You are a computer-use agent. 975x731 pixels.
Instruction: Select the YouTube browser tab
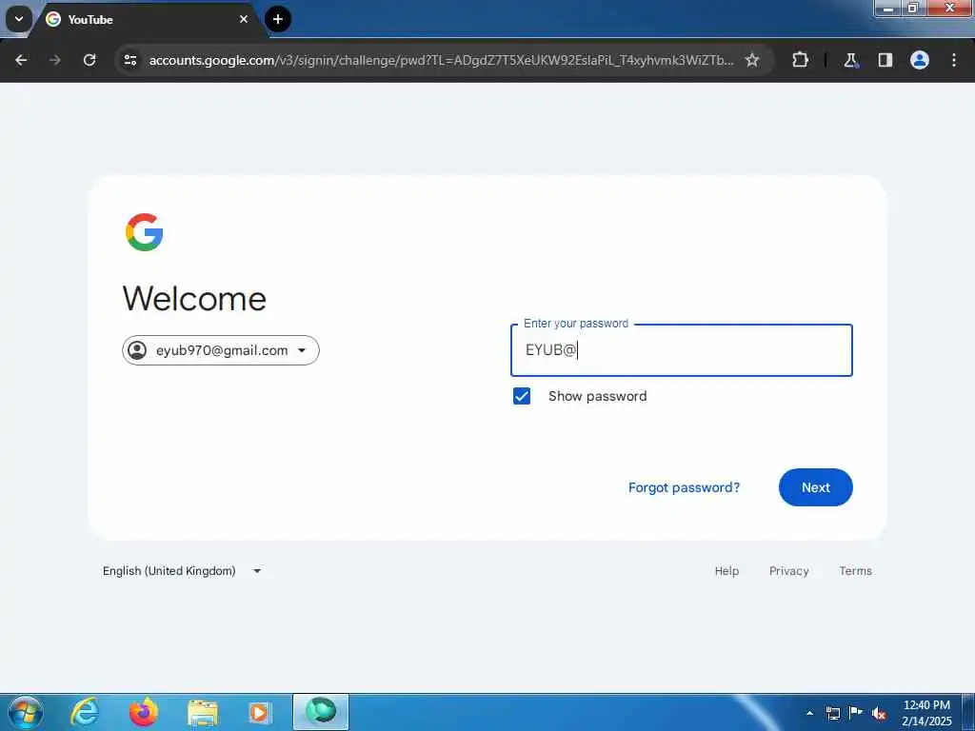[x=148, y=19]
